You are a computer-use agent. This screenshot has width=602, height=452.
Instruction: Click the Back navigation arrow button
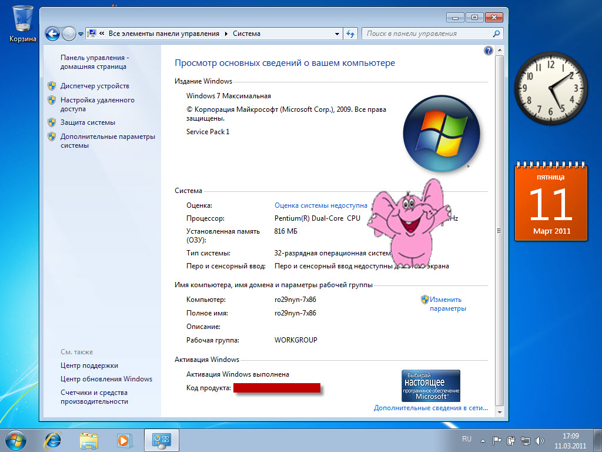[52, 34]
